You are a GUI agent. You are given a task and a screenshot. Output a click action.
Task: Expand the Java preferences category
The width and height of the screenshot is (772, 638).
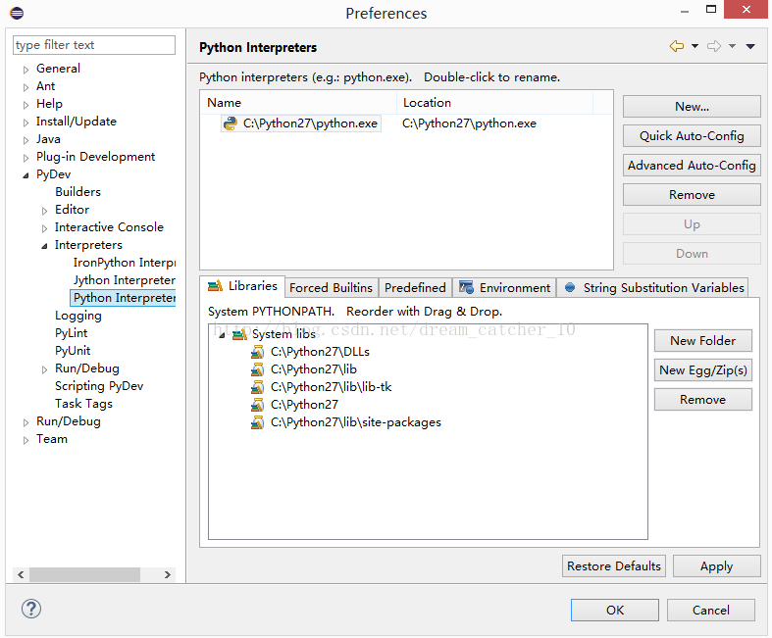[26, 140]
